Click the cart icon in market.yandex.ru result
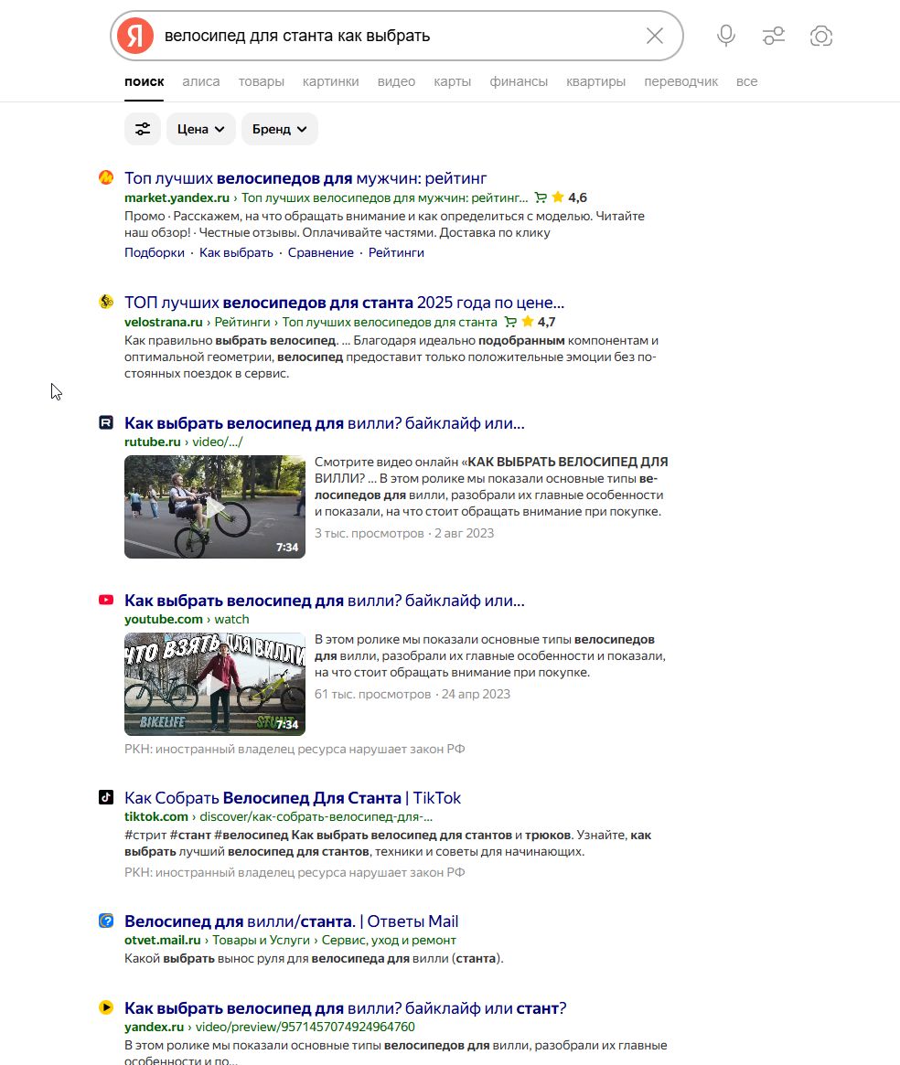 coord(541,197)
